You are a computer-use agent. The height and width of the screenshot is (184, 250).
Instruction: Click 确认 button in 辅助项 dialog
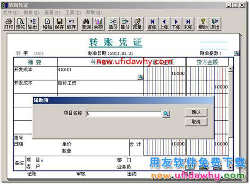[196, 112]
